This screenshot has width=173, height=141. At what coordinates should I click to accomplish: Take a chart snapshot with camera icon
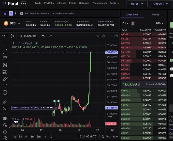[x=116, y=36]
